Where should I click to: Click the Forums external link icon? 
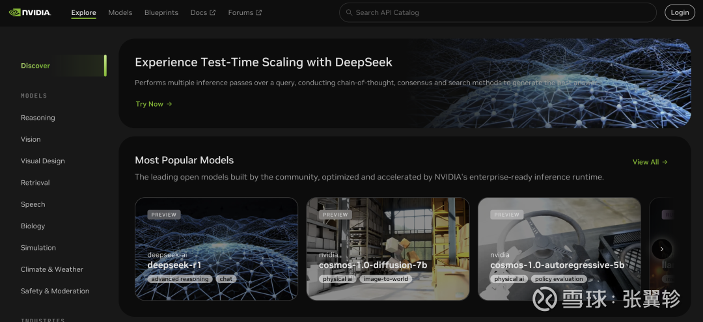pos(258,12)
